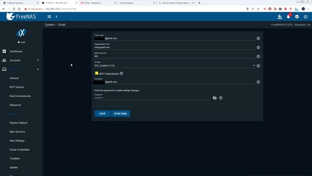The image size is (312, 176).
Task: Open browser profile avatar
Action: (303, 9)
